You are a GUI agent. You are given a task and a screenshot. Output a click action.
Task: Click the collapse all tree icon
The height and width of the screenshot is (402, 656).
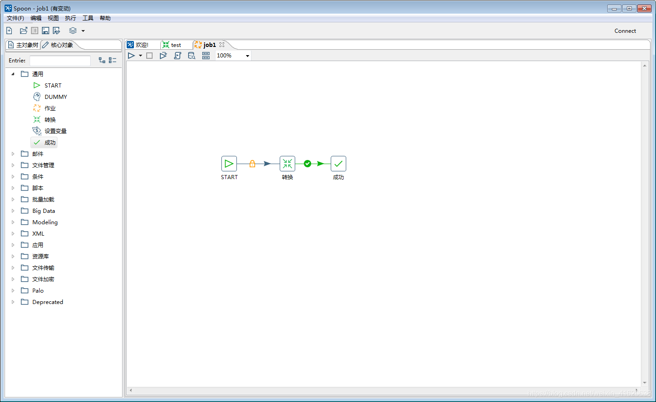pyautogui.click(x=113, y=60)
